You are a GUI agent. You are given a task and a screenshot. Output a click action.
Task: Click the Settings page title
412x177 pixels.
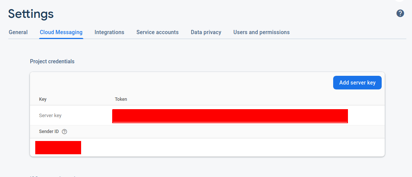click(x=31, y=14)
